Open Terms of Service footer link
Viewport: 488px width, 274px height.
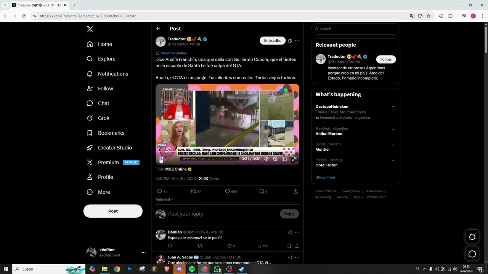tap(326, 191)
